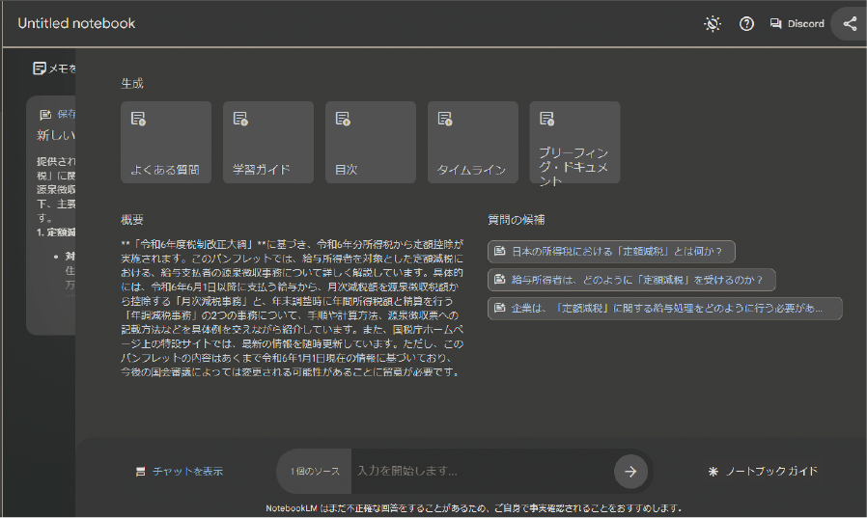Viewport: 867px width, 518px height.
Task: Click the 概要 summary heading
Action: point(132,220)
